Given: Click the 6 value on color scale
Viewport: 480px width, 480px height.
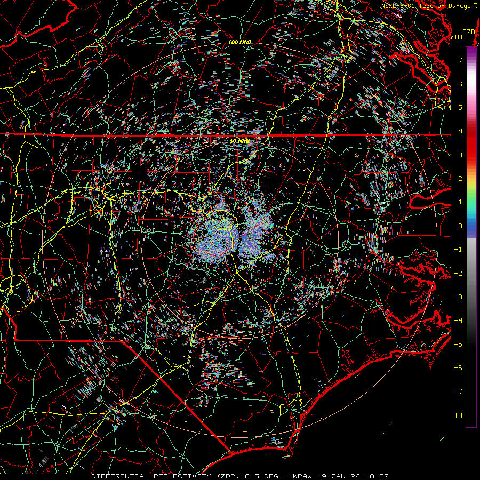Looking at the screenshot, I should (460, 84).
